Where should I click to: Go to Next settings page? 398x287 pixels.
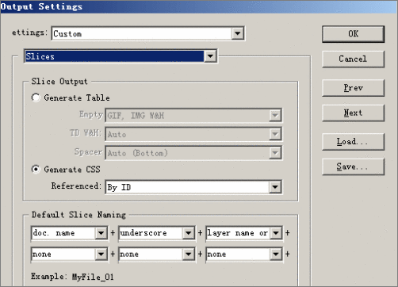click(353, 113)
